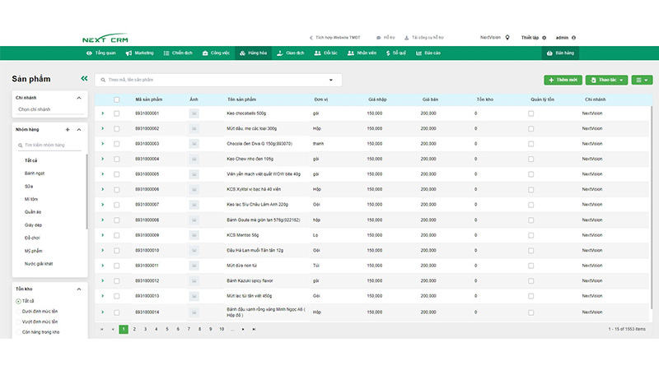Switch to the Báo cáo reports menu
The height and width of the screenshot is (370, 659).
[428, 53]
